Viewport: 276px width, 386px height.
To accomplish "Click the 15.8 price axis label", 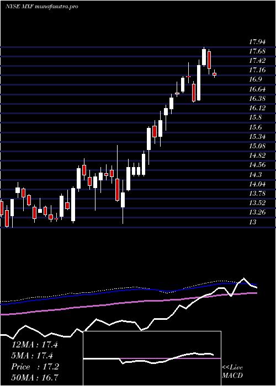I will click(x=256, y=117).
